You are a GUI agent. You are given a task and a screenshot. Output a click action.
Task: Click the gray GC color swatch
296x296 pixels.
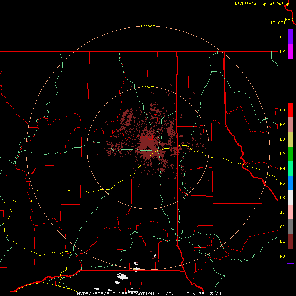point(290,227)
